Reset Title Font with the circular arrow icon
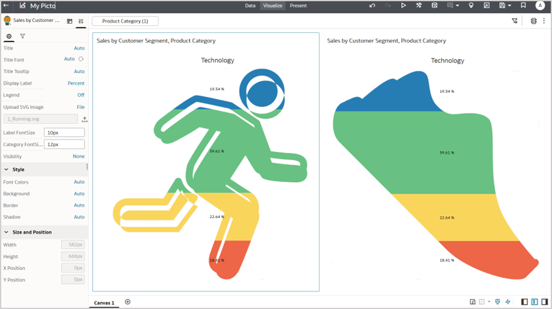 click(x=81, y=59)
